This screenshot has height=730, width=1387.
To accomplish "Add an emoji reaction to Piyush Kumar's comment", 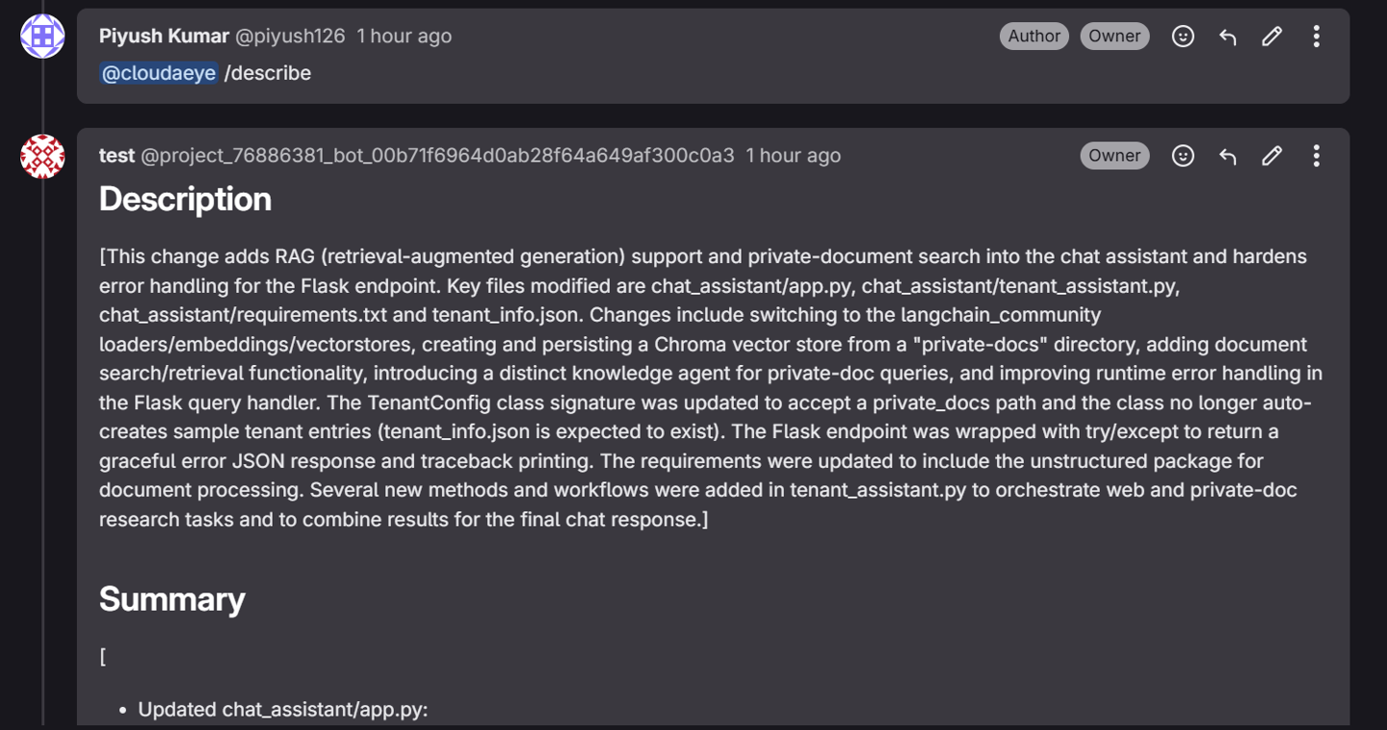I will point(1183,36).
